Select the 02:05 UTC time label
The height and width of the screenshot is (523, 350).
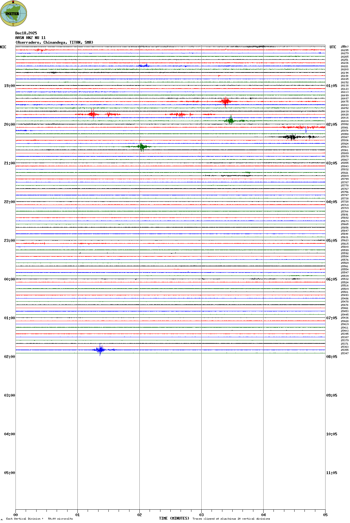pyautogui.click(x=331, y=124)
